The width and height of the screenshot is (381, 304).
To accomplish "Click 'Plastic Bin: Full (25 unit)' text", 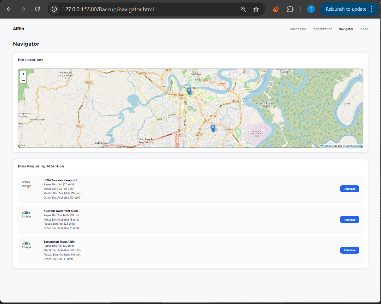I will (x=59, y=224).
